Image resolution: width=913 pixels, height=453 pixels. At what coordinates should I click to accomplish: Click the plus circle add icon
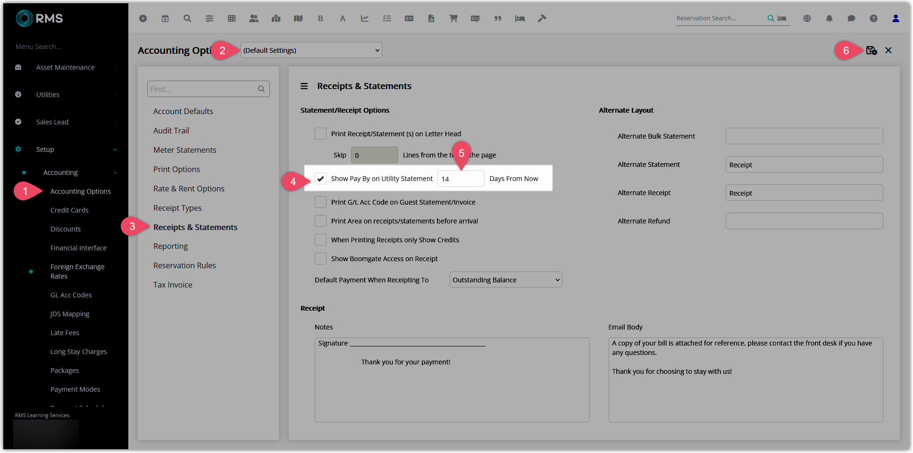pyautogui.click(x=143, y=18)
